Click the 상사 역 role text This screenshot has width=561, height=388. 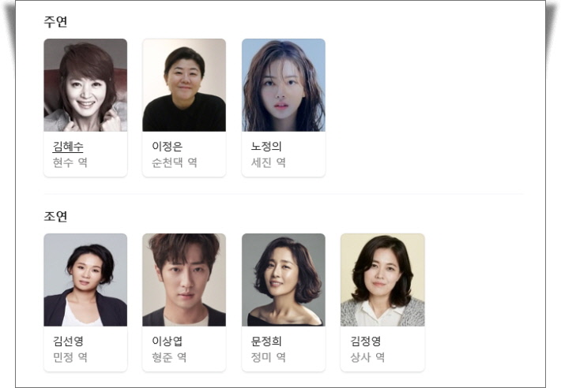[367, 358]
